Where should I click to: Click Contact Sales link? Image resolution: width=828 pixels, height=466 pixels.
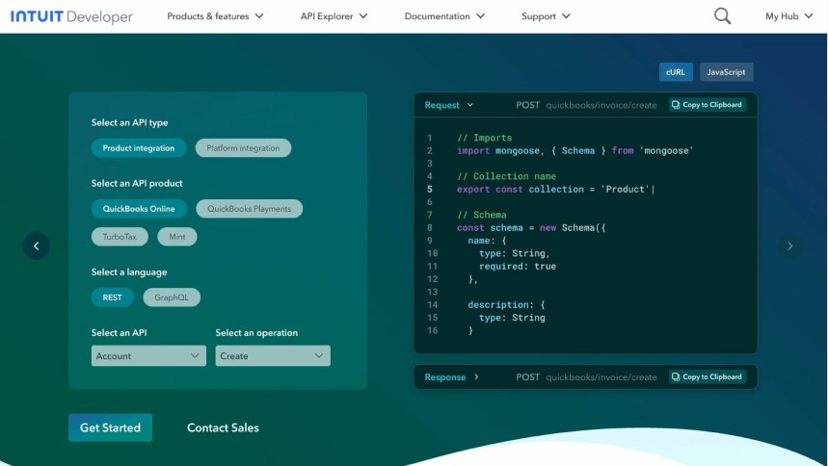pos(223,428)
